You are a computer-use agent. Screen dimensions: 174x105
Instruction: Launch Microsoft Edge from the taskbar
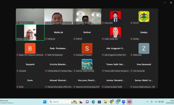click(x=93, y=102)
